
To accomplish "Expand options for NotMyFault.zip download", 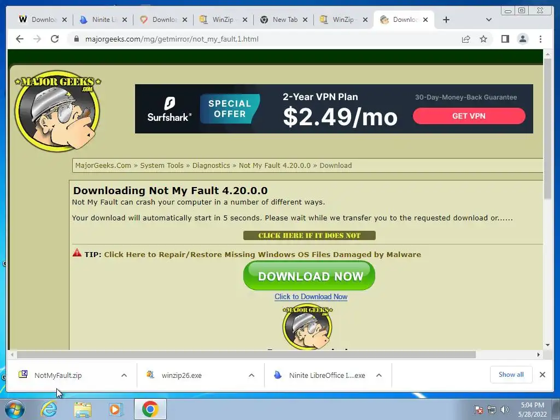I will click(x=124, y=375).
